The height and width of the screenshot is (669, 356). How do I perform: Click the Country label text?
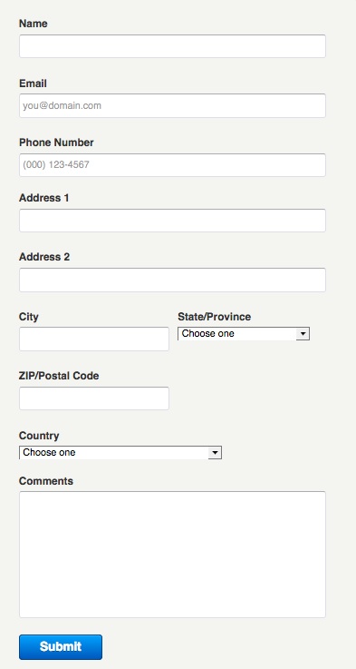39,436
